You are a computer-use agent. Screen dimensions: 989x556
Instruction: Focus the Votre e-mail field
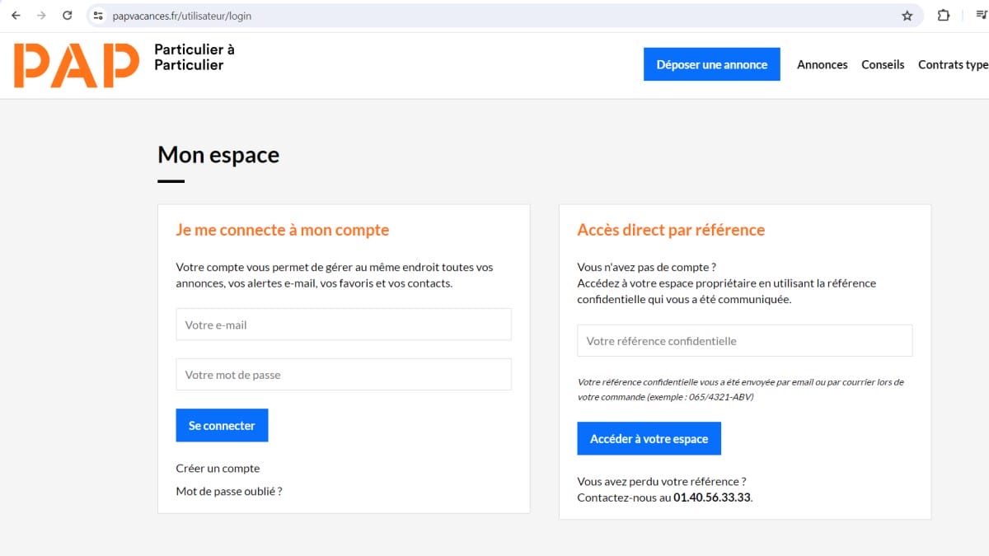click(x=344, y=325)
